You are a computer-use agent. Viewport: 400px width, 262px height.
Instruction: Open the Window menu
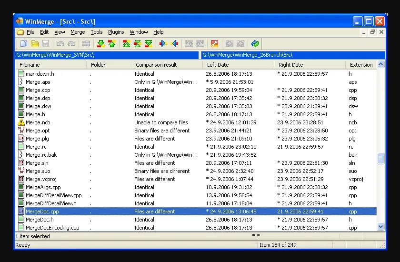tap(139, 32)
